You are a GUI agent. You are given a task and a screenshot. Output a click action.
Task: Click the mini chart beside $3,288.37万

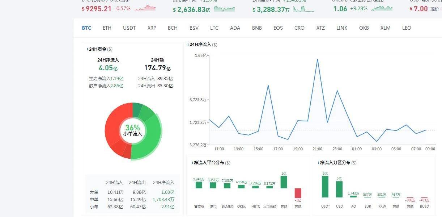(x=303, y=9)
